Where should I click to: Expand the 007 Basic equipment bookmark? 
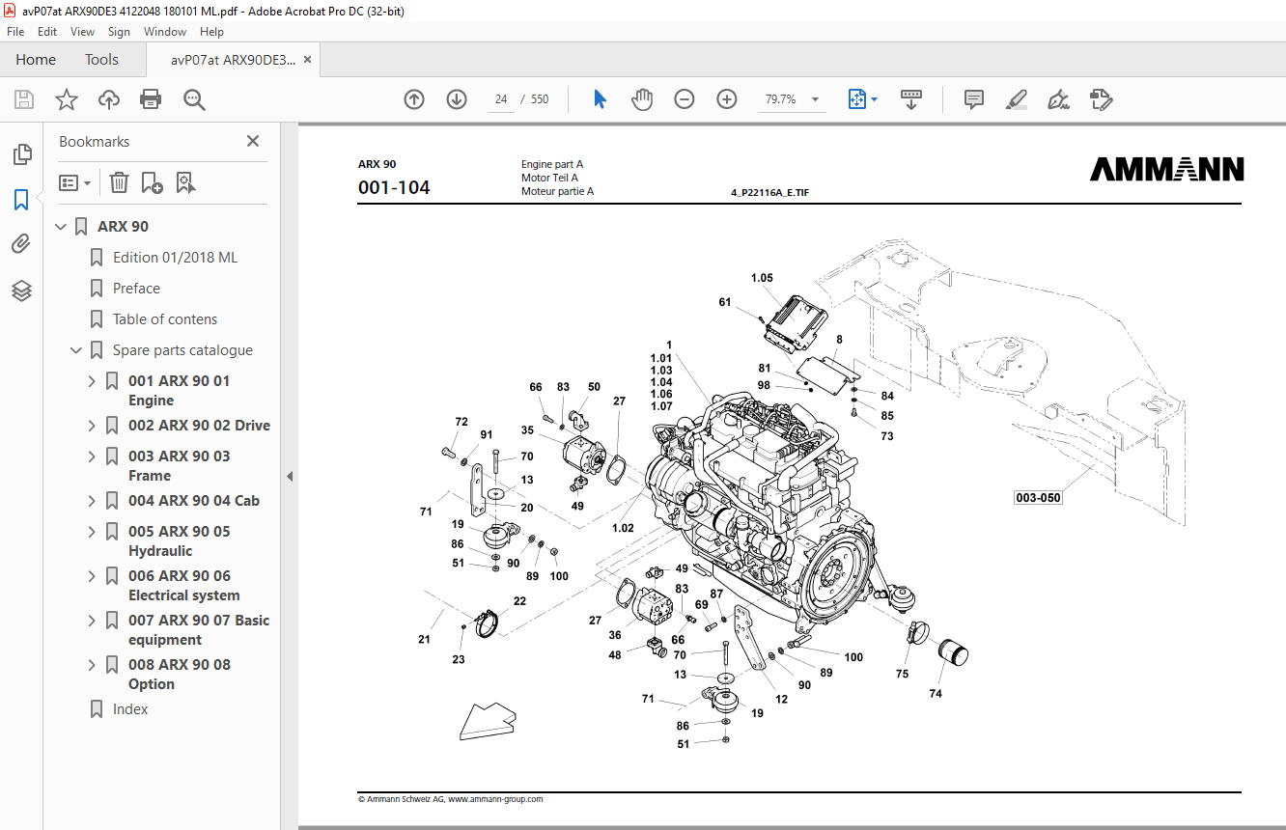[92, 621]
